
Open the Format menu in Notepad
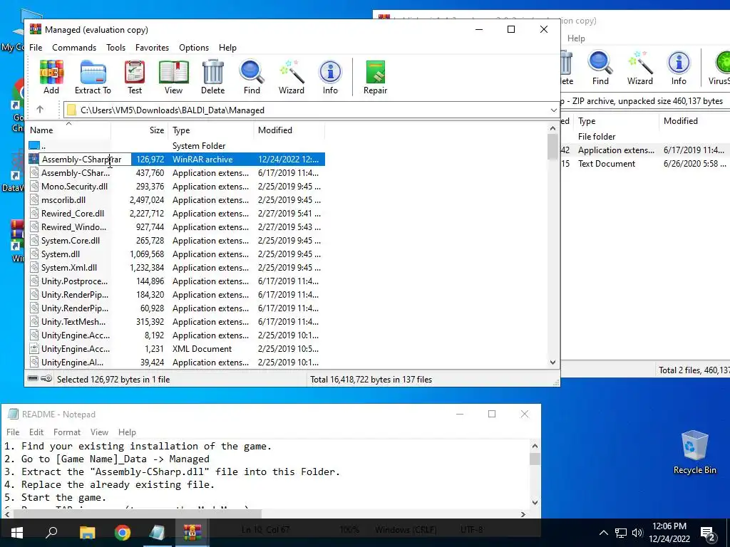coord(67,432)
